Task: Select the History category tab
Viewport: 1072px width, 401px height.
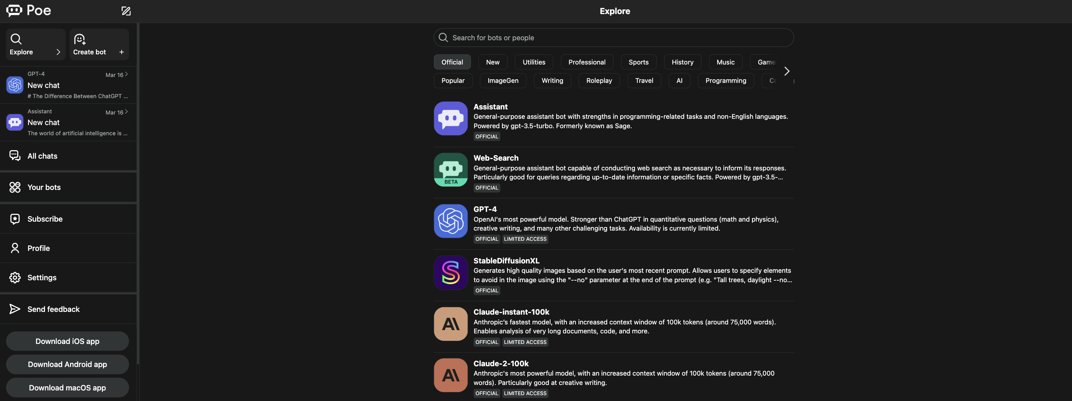Action: (x=682, y=62)
